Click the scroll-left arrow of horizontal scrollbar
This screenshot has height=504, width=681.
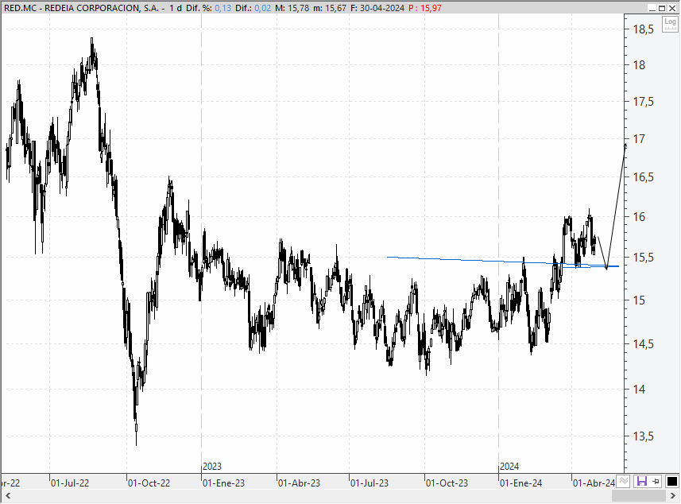[7, 495]
